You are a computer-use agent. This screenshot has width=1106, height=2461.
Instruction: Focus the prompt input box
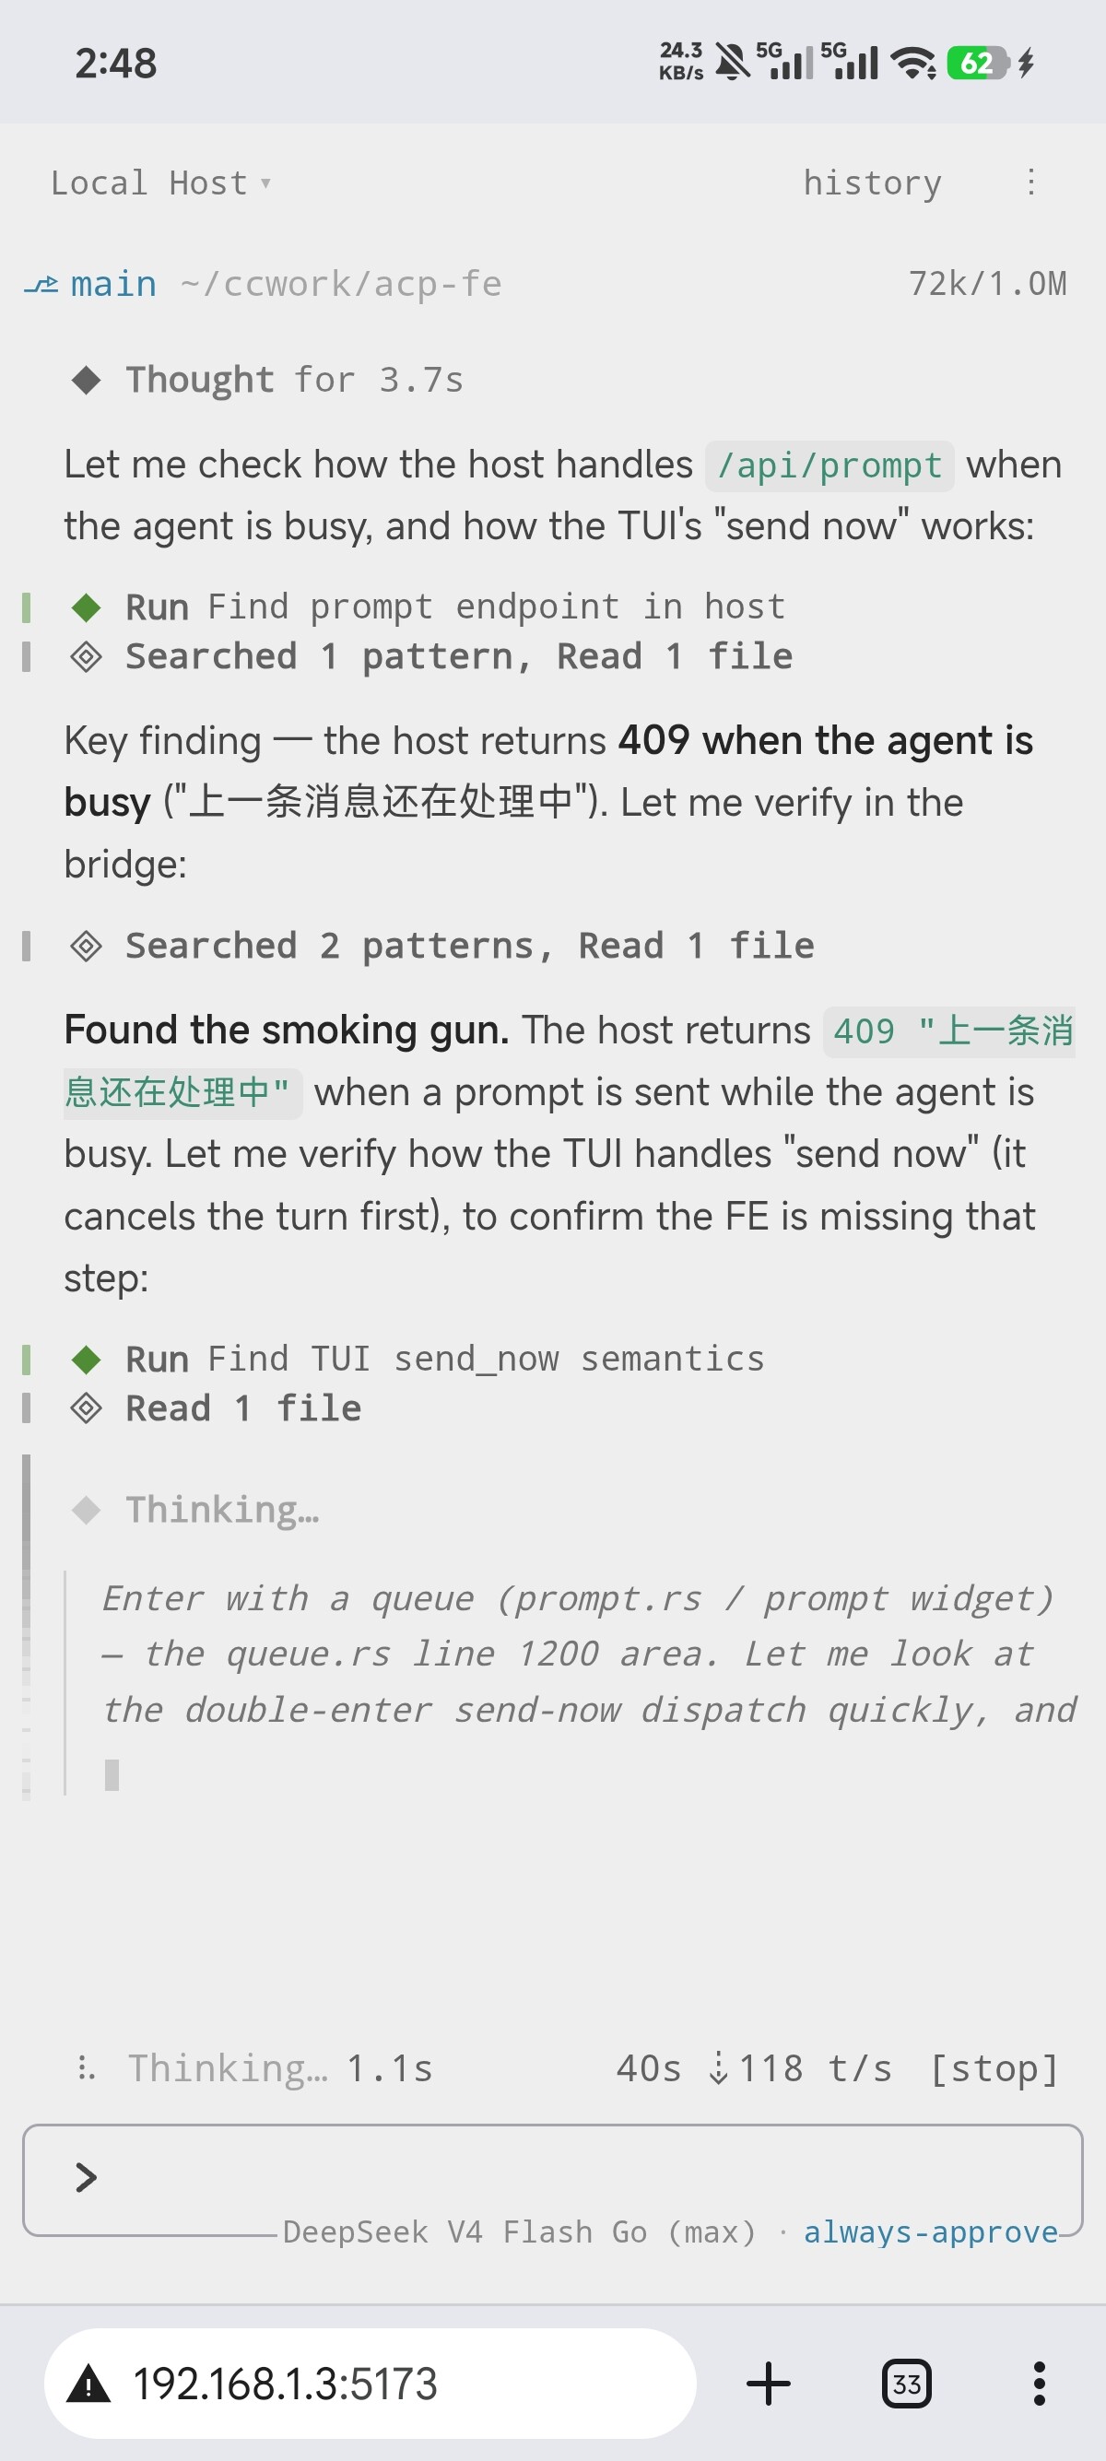552,2177
